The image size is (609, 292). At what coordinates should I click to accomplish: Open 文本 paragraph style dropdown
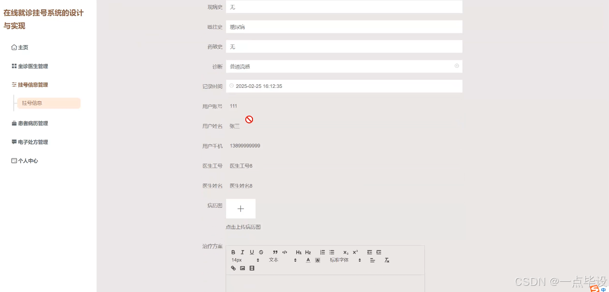(x=282, y=260)
